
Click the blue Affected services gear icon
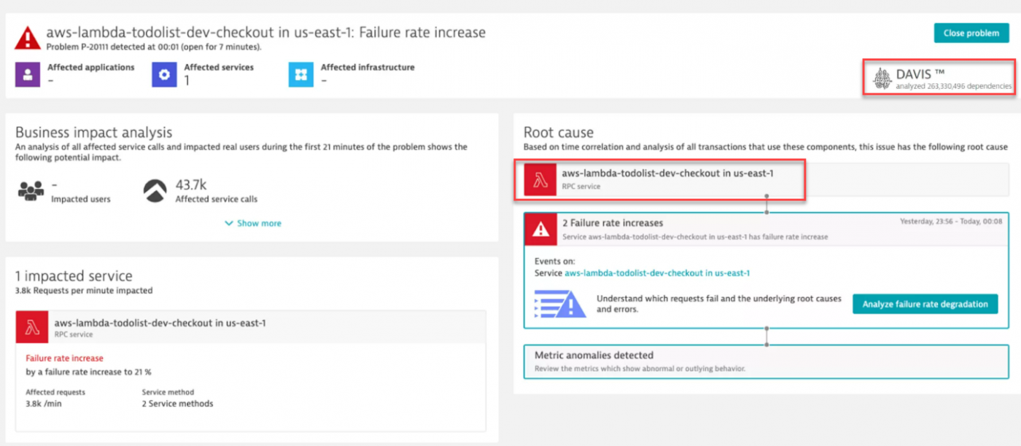click(x=164, y=74)
